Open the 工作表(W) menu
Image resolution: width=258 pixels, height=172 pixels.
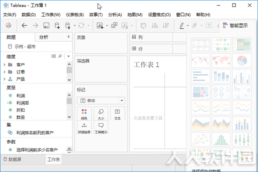click(51, 15)
